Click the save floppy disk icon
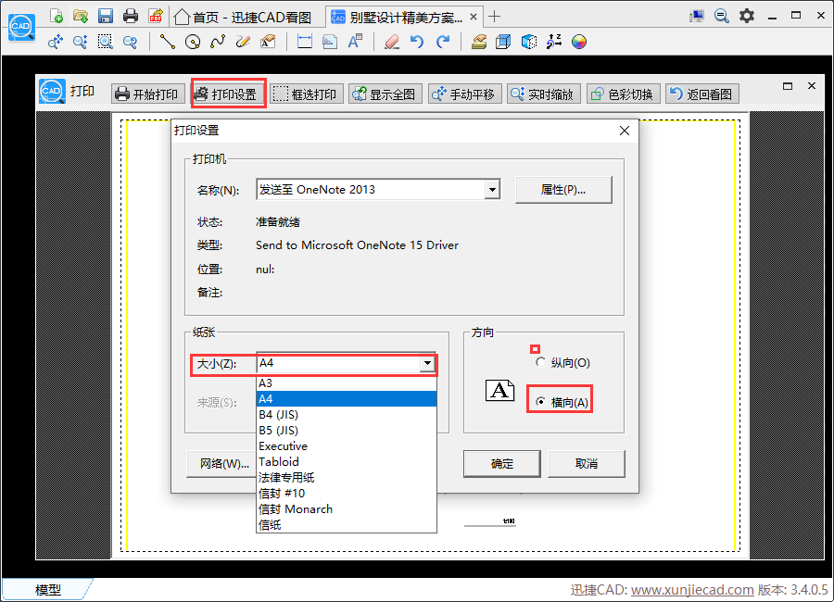834x602 pixels. coord(106,16)
